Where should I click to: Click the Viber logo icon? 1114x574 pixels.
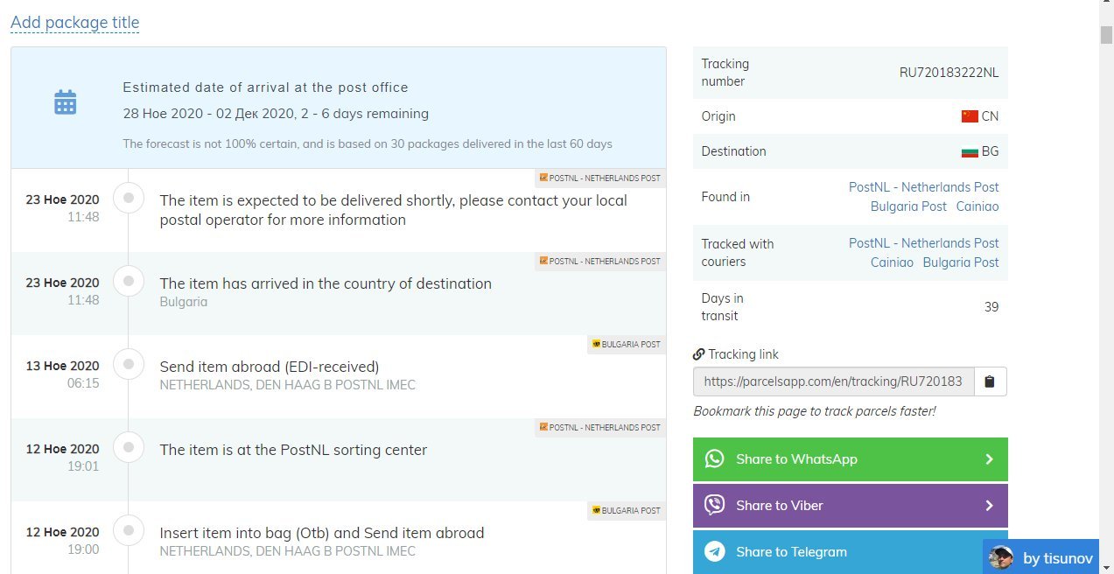point(715,506)
